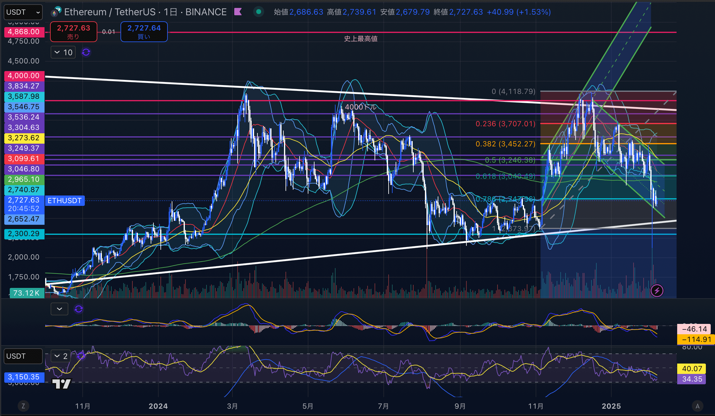
Task: Click the 安値 2,679.79 low value
Action: click(x=405, y=12)
